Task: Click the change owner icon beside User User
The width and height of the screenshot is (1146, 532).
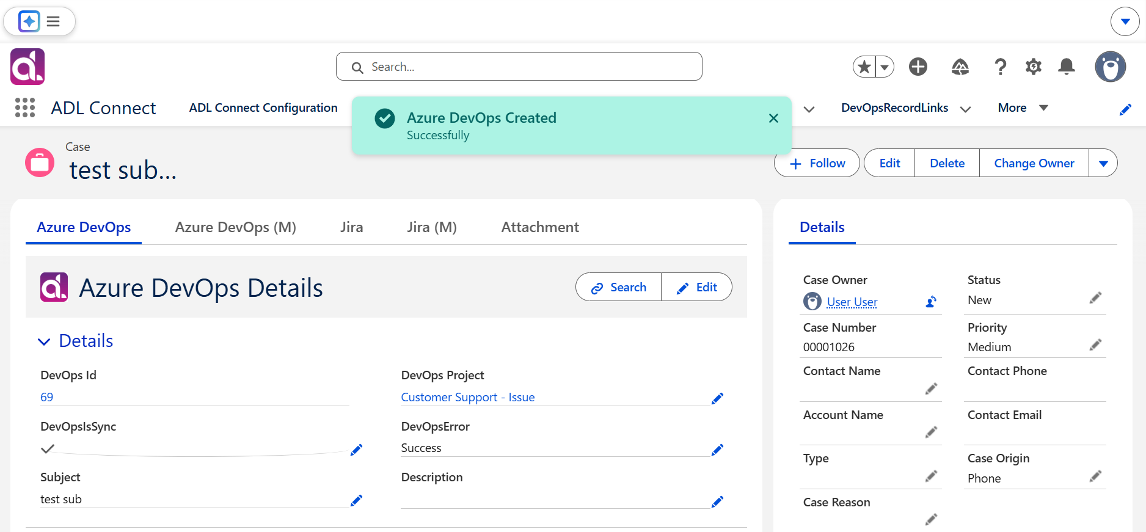Action: 931,302
